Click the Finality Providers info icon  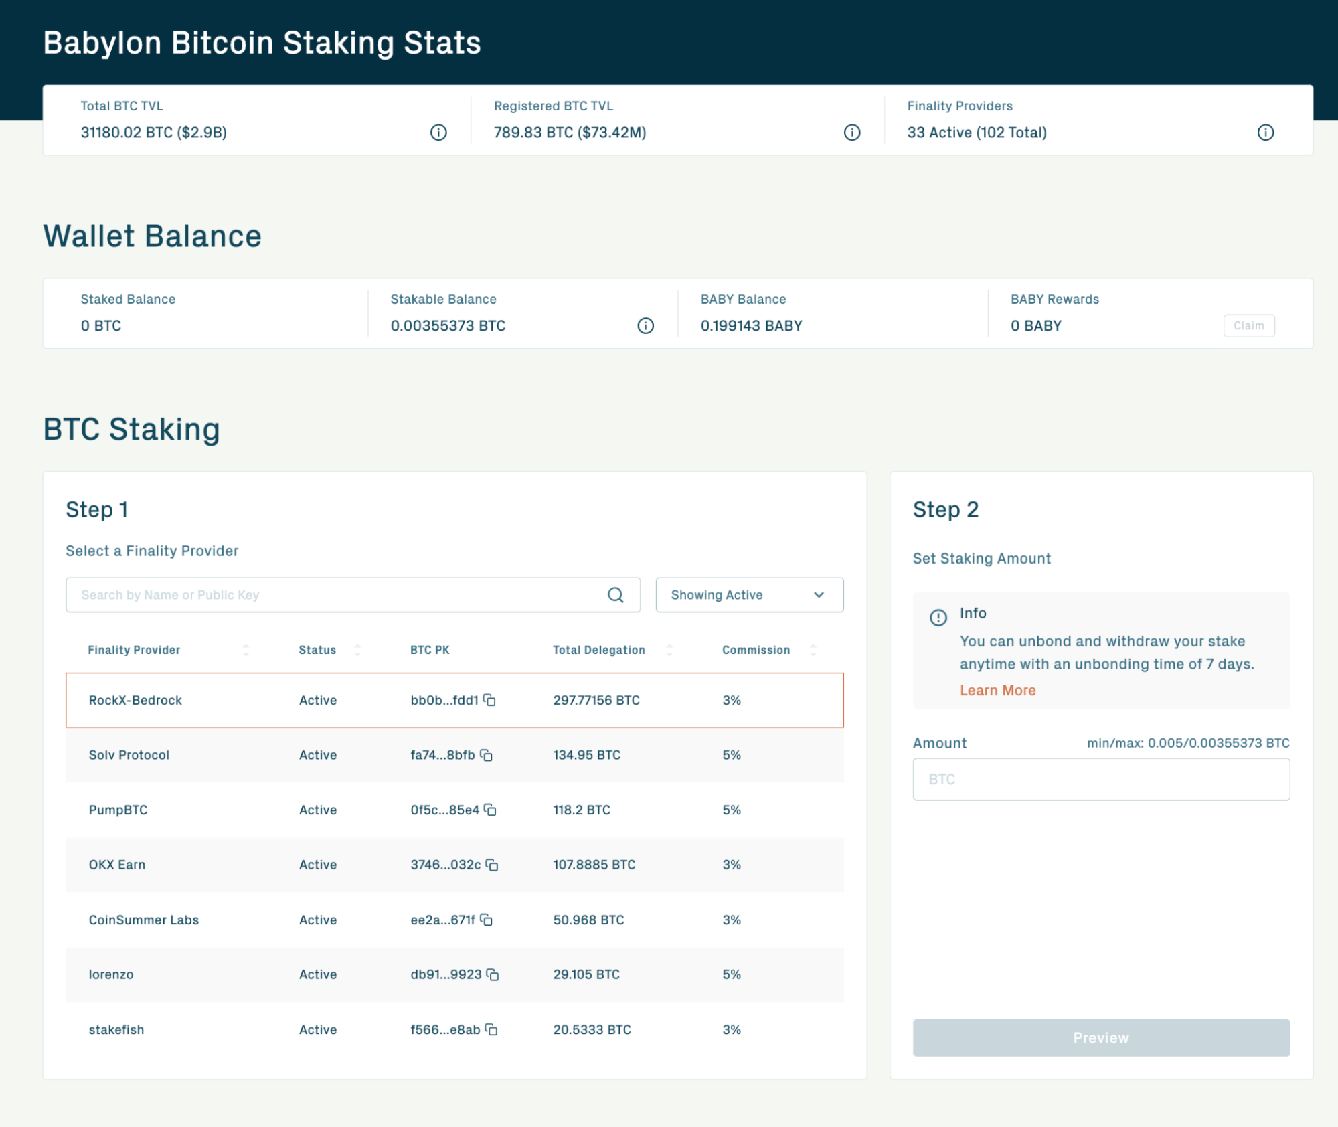[1265, 133]
